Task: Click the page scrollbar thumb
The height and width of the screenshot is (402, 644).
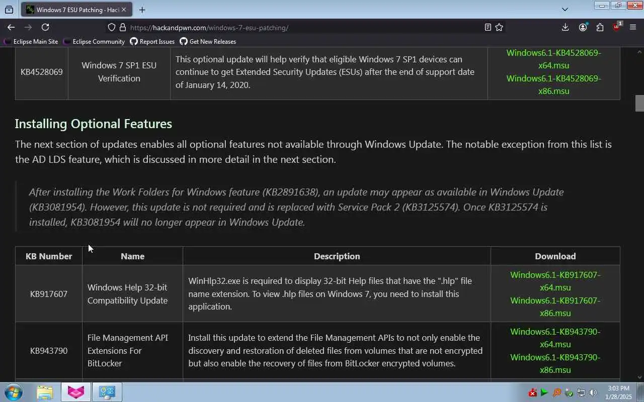Action: (x=639, y=103)
